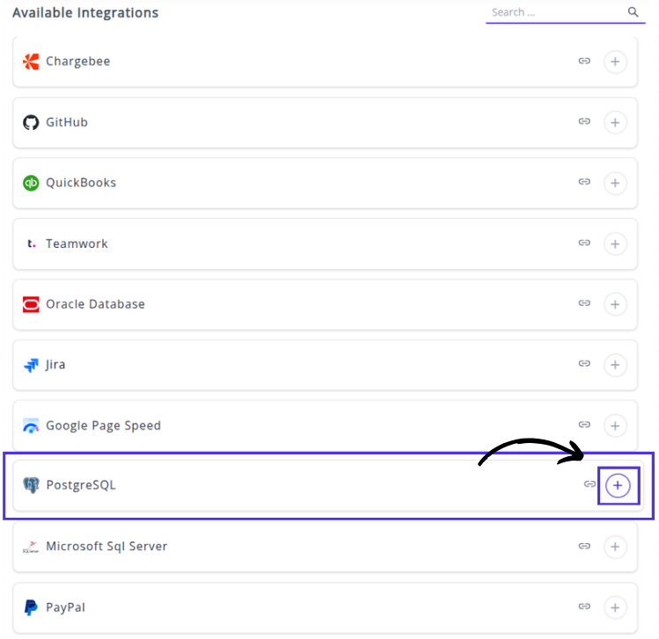This screenshot has width=659, height=639.
Task: Click the link icon for Teamwork
Action: [x=584, y=243]
